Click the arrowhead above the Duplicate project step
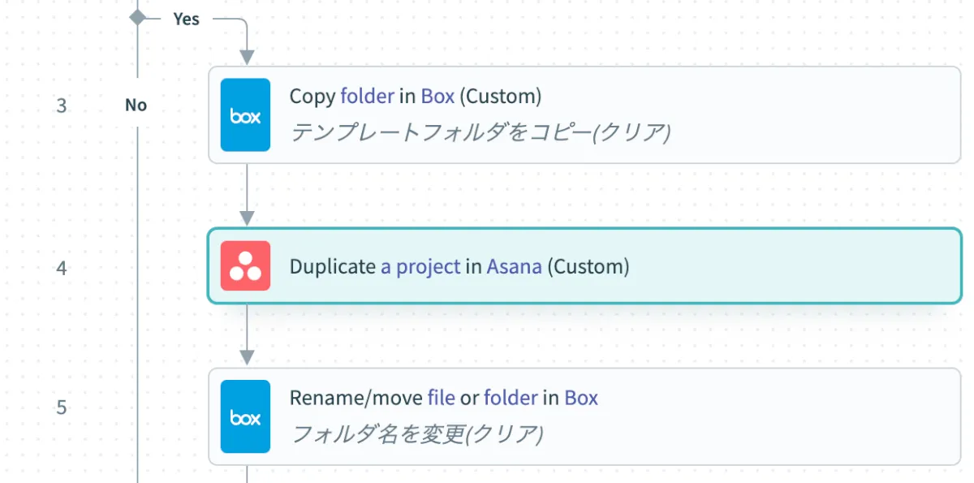The height and width of the screenshot is (483, 974). coord(247,218)
